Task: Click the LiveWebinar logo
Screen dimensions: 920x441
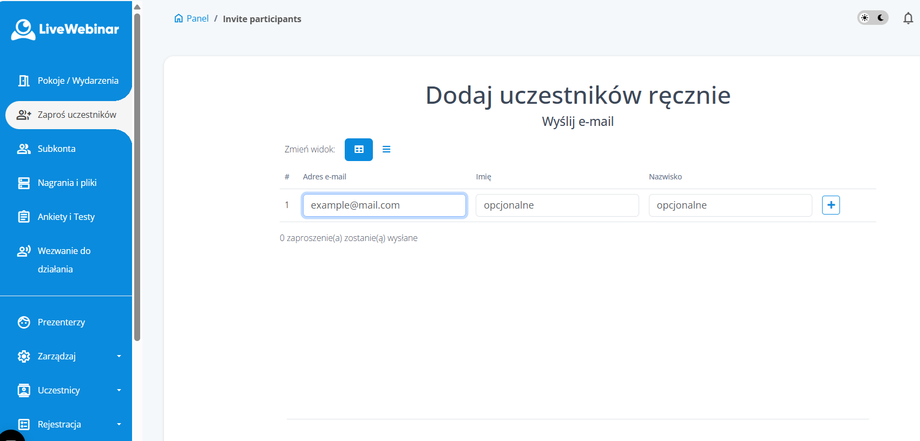Action: 65,30
